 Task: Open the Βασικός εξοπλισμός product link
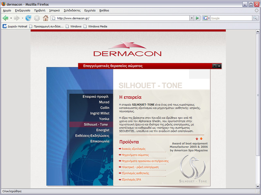tap(133, 149)
